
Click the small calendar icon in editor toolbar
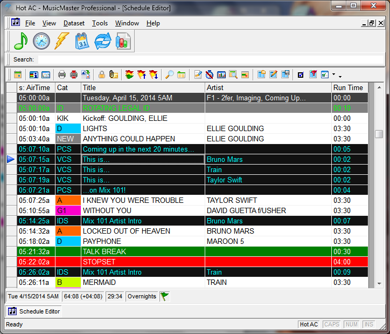pyautogui.click(x=18, y=74)
